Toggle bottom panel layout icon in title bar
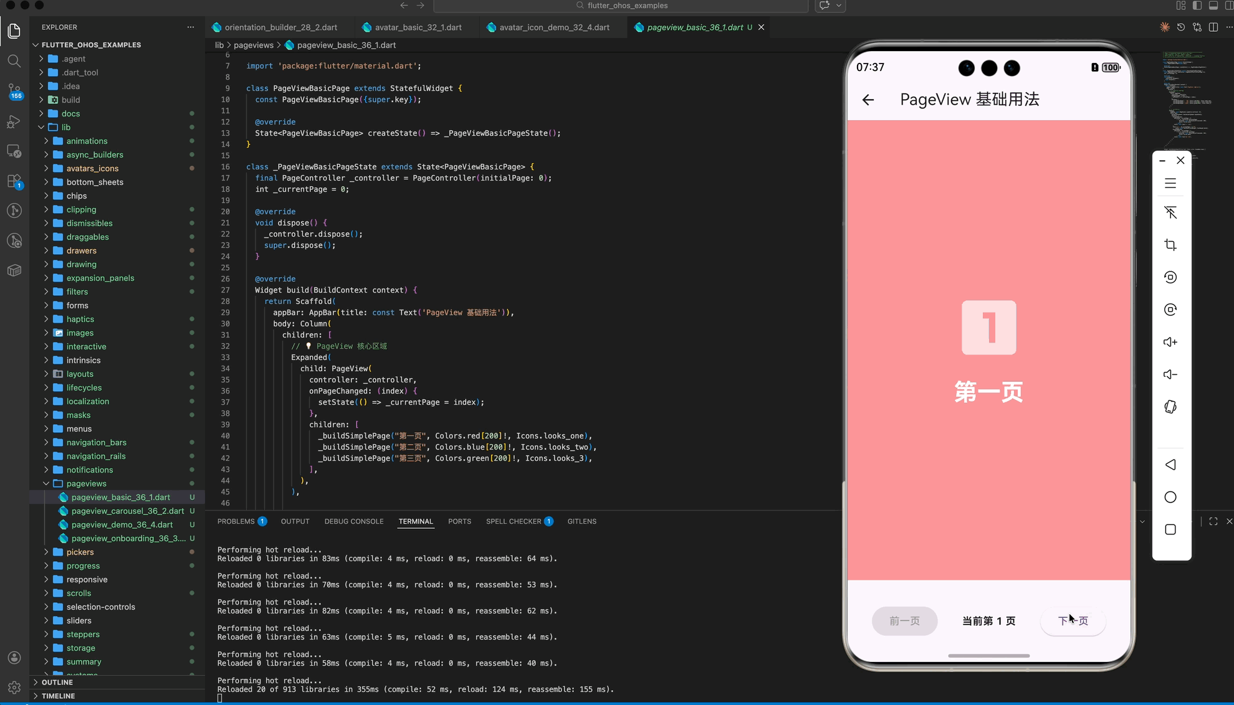Viewport: 1234px width, 705px height. [1213, 6]
